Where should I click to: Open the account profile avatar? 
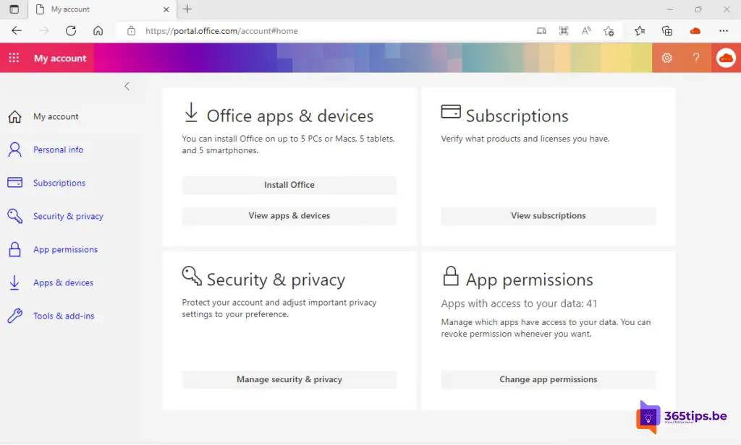pos(725,58)
